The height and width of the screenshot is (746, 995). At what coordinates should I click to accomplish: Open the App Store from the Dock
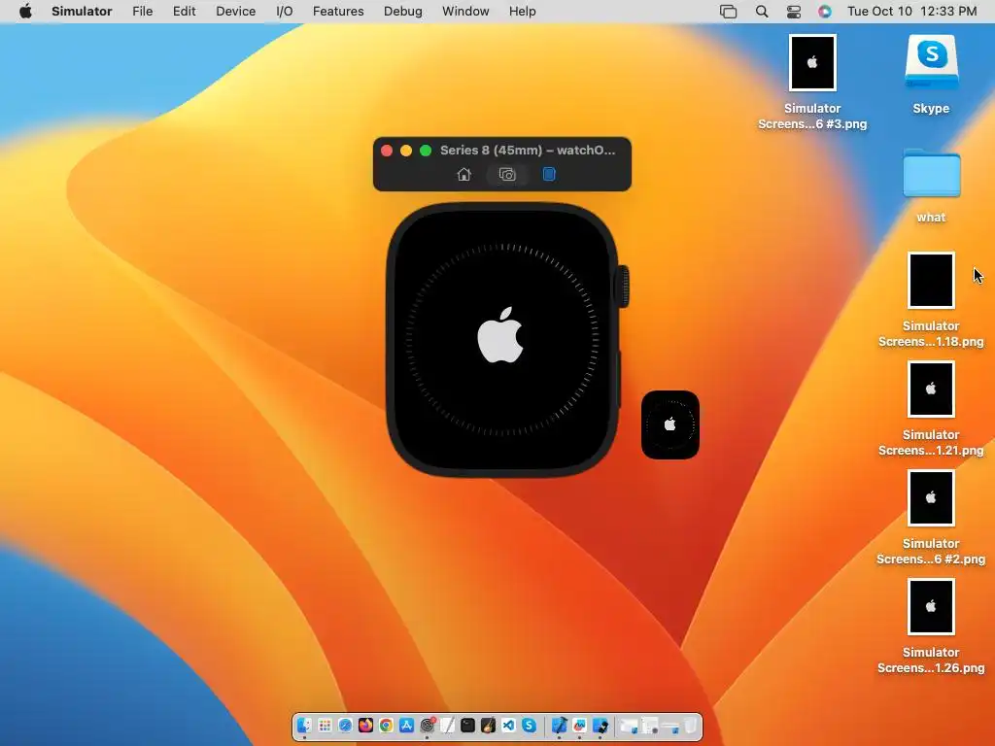pos(407,725)
